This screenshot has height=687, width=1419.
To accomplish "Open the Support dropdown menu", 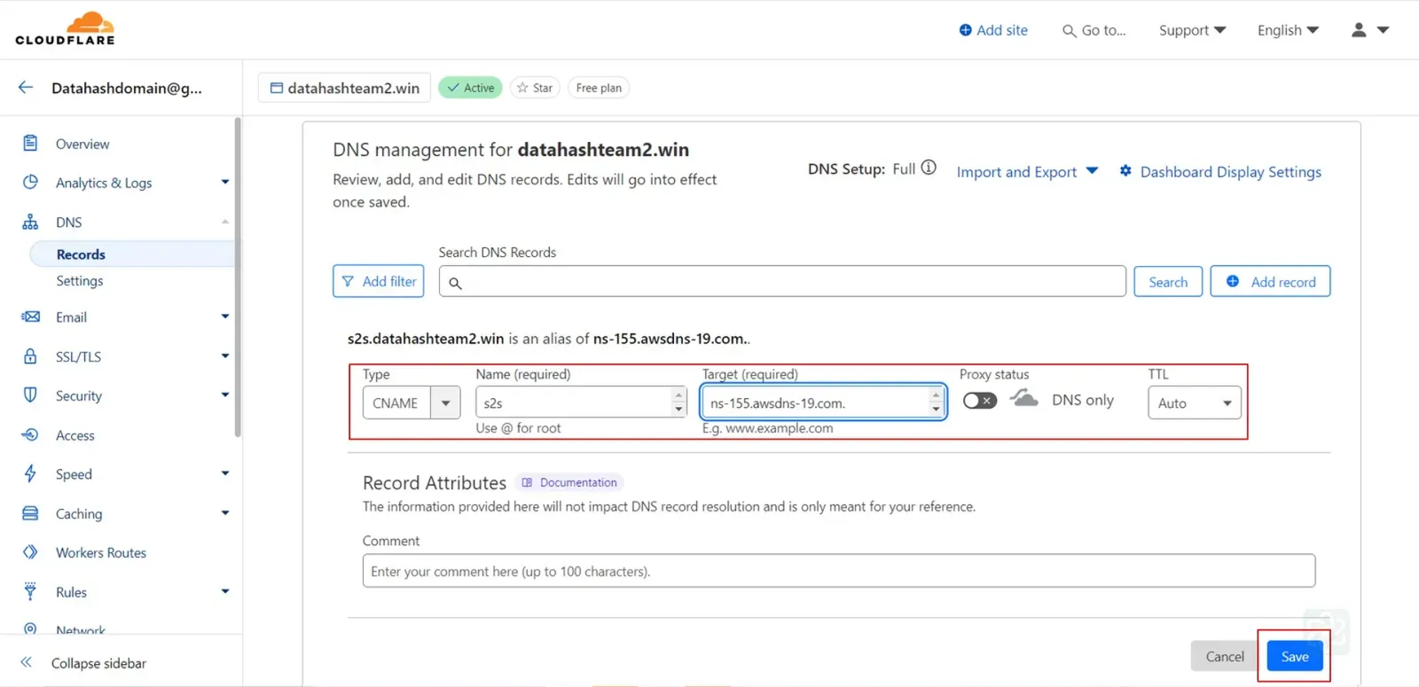I will coord(1192,30).
